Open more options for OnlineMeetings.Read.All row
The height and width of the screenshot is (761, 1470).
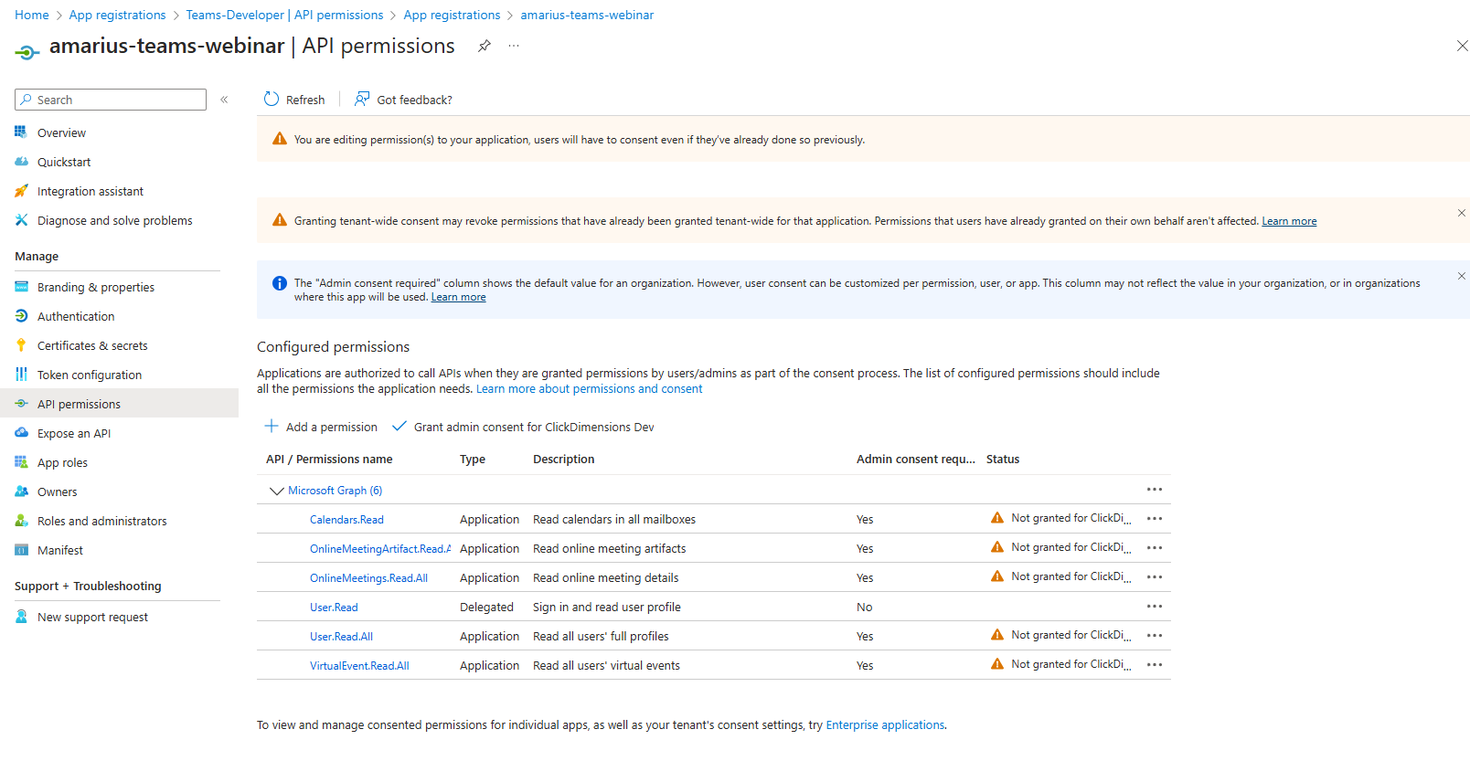click(x=1155, y=577)
